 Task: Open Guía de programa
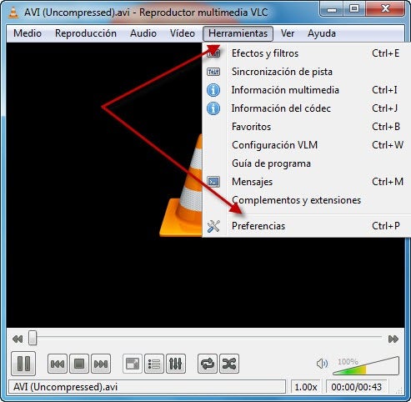[307, 163]
